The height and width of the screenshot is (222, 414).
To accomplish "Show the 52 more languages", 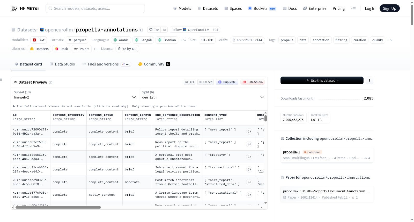I will point(183,40).
